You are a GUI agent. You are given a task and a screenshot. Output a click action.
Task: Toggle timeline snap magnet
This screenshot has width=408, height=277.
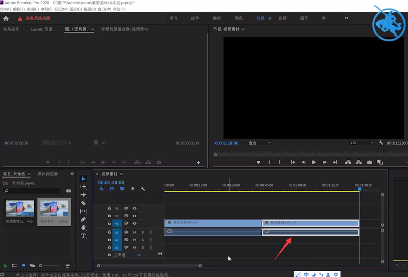[x=112, y=189]
